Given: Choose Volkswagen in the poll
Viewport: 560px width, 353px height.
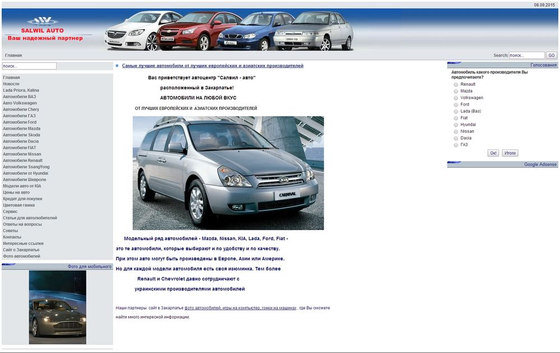Looking at the screenshot, I should pos(456,98).
